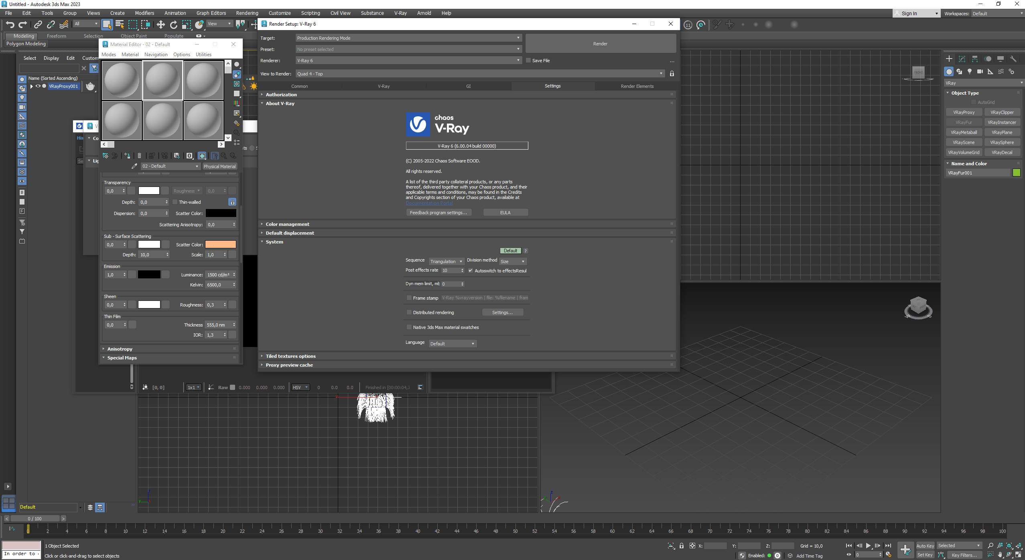Delete the current material with the trash icon

(x=139, y=156)
